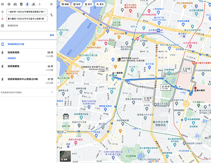Click 臺北市電影主題公園 park pin
This screenshot has width=211, height=163.
[x=88, y=58]
